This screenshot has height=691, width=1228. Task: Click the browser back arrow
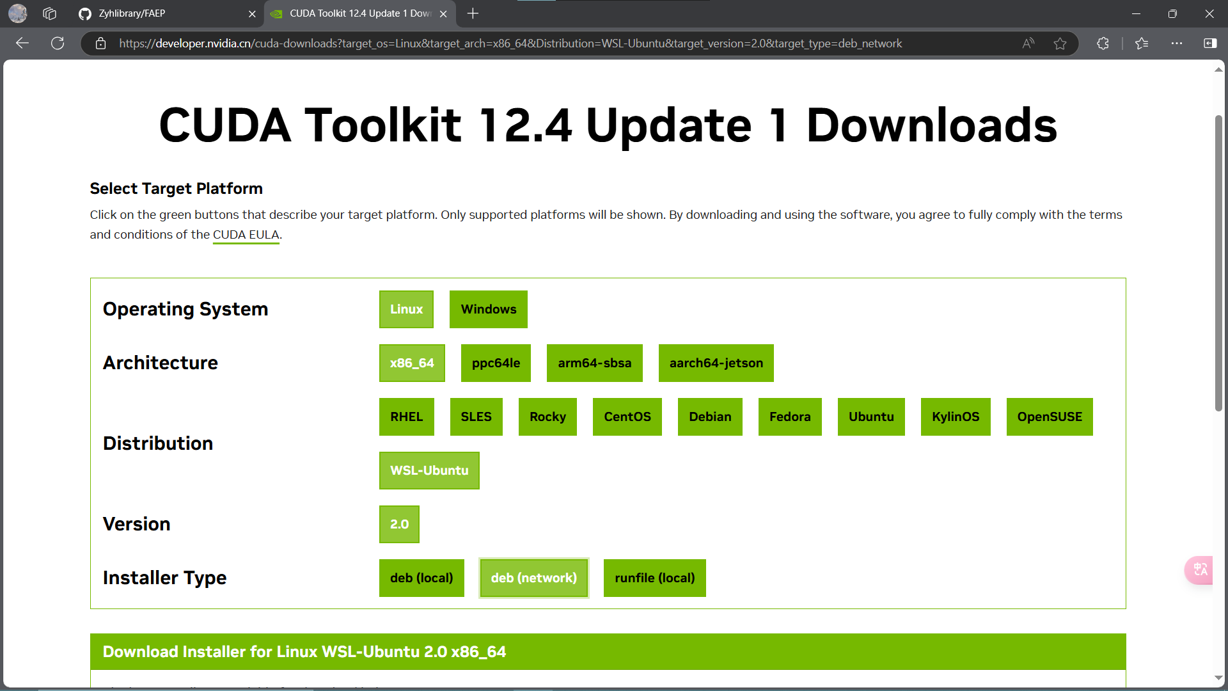tap(22, 43)
